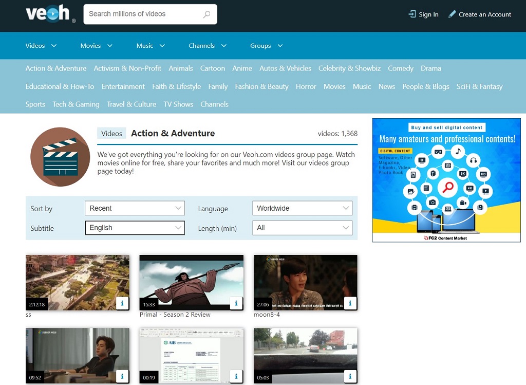Expand the Music menu chevron
Viewport: 526px width, 385px height.
coord(162,46)
